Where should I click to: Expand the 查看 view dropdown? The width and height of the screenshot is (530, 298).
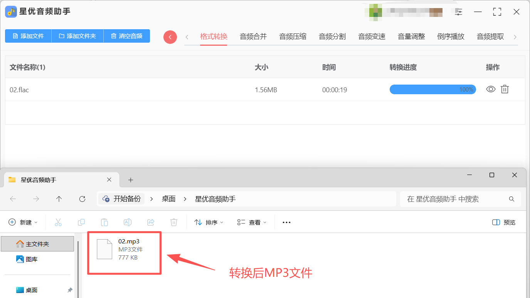click(x=252, y=222)
